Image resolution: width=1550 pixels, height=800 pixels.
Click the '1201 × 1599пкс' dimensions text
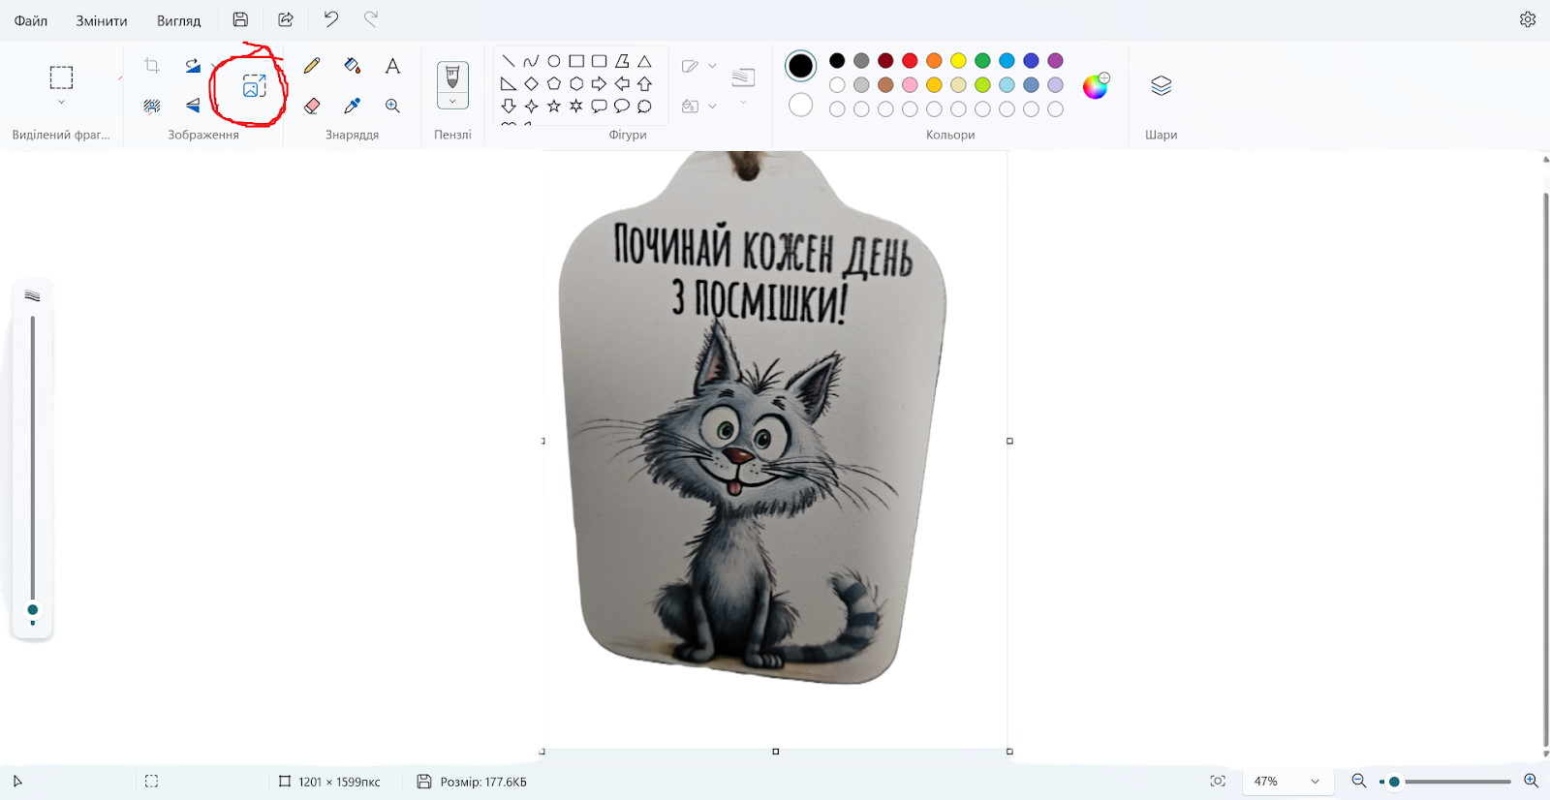point(339,782)
